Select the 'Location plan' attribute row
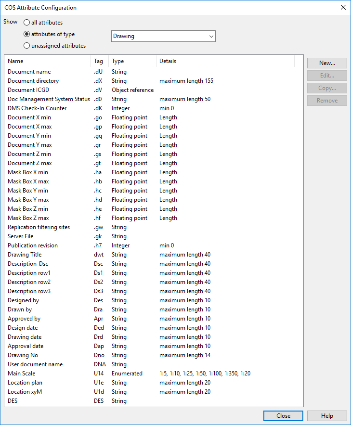This screenshot has height=425, width=351. (25, 383)
